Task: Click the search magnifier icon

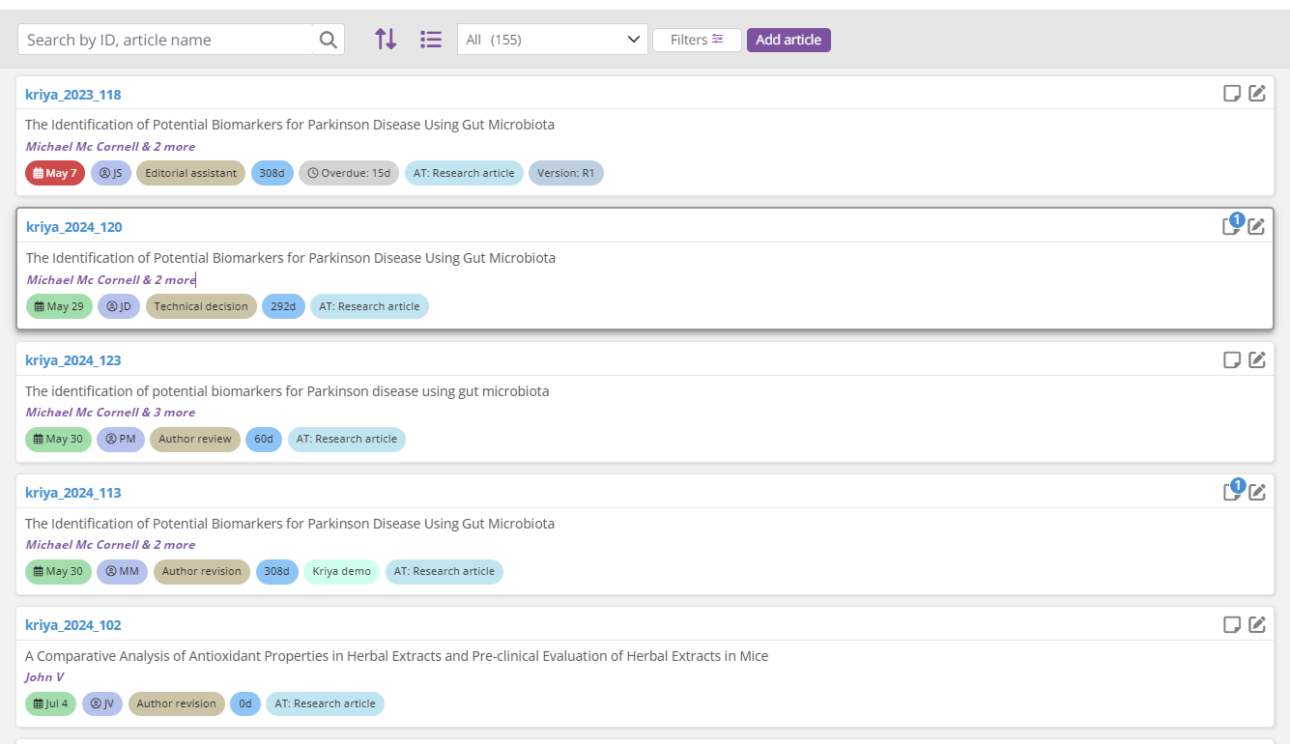Action: [329, 40]
